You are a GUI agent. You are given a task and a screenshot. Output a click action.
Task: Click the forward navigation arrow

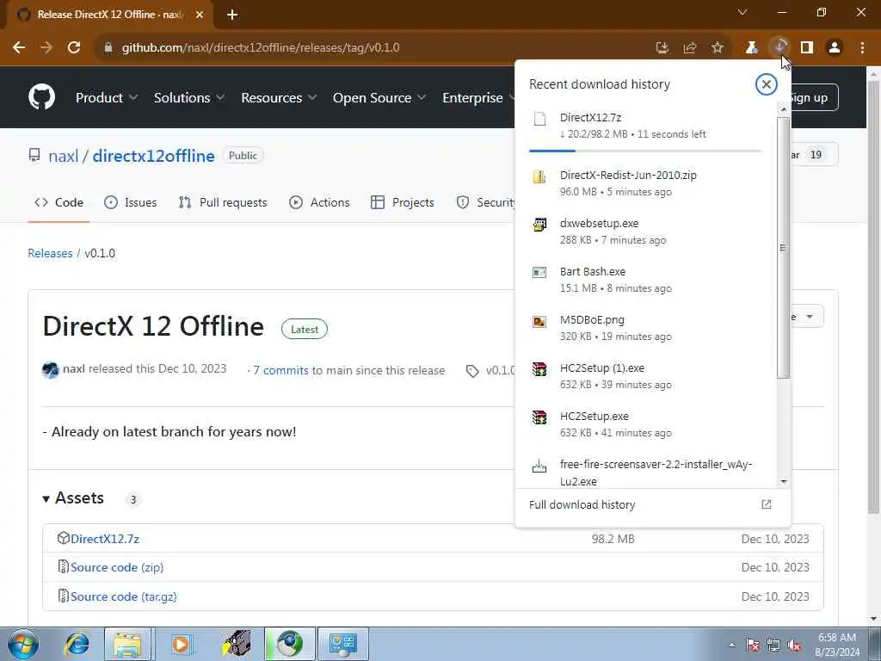tap(46, 48)
